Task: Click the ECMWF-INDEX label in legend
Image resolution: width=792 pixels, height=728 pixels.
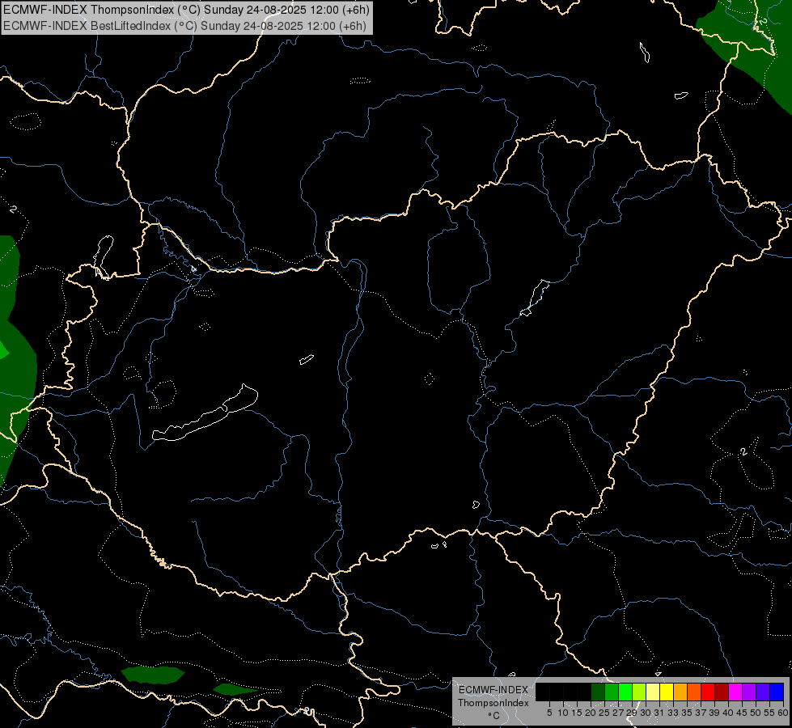Action: click(493, 690)
